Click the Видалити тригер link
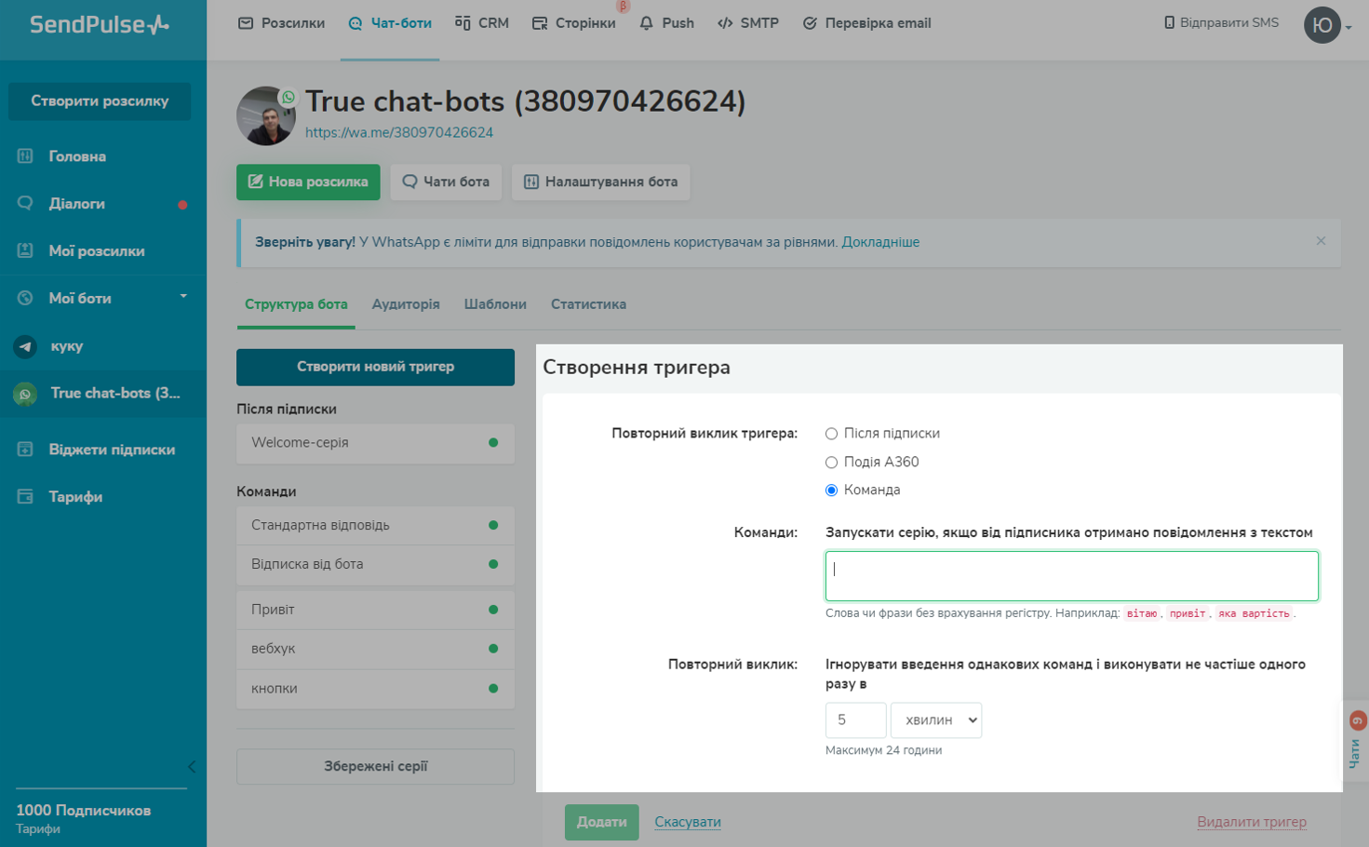1369x847 pixels. pyautogui.click(x=1252, y=822)
